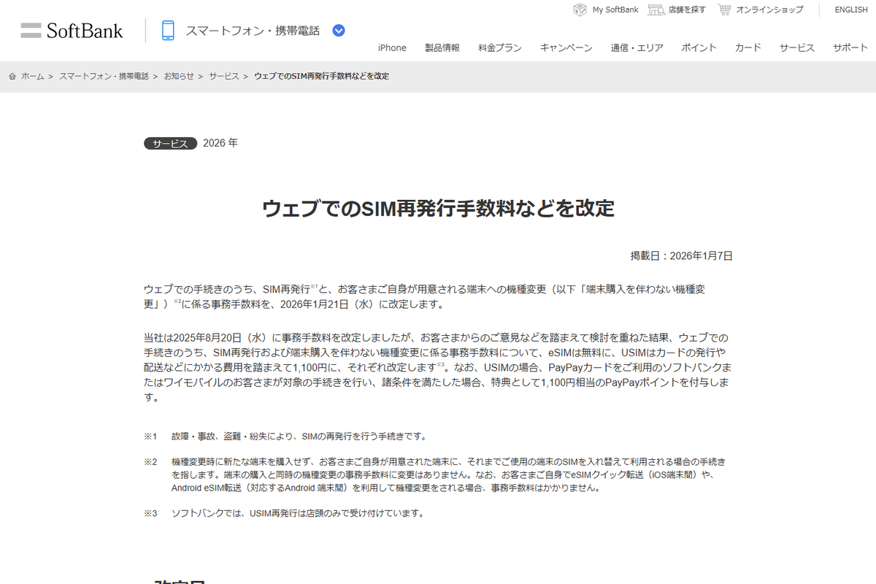876x584 pixels.
Task: Open the オンラインショップ cart icon
Action: point(724,9)
